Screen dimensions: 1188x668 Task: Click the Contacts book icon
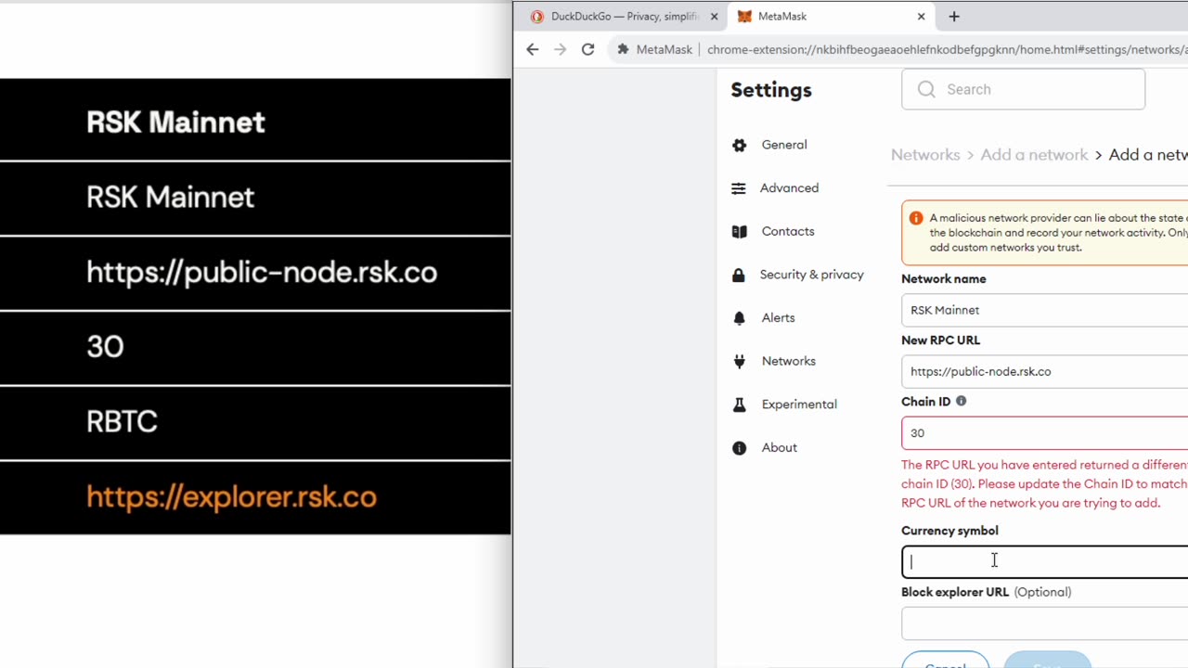[x=739, y=231]
